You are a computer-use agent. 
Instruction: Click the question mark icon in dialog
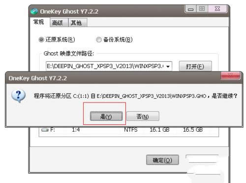(x=18, y=96)
